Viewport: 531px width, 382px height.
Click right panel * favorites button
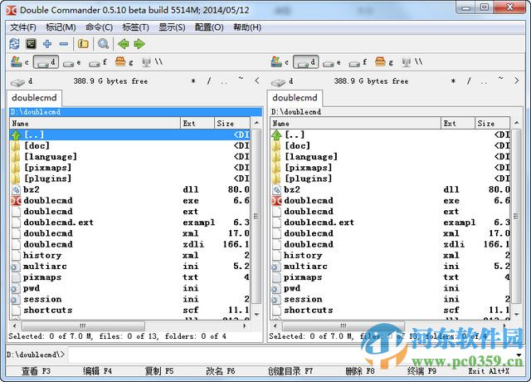pyautogui.click(x=453, y=81)
